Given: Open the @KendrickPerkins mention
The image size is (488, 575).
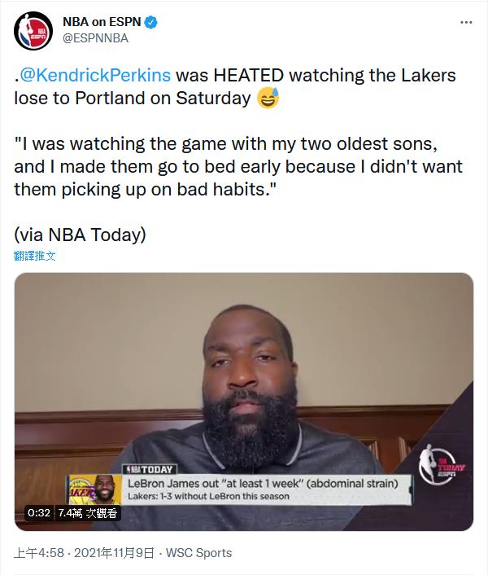Looking at the screenshot, I should point(95,76).
